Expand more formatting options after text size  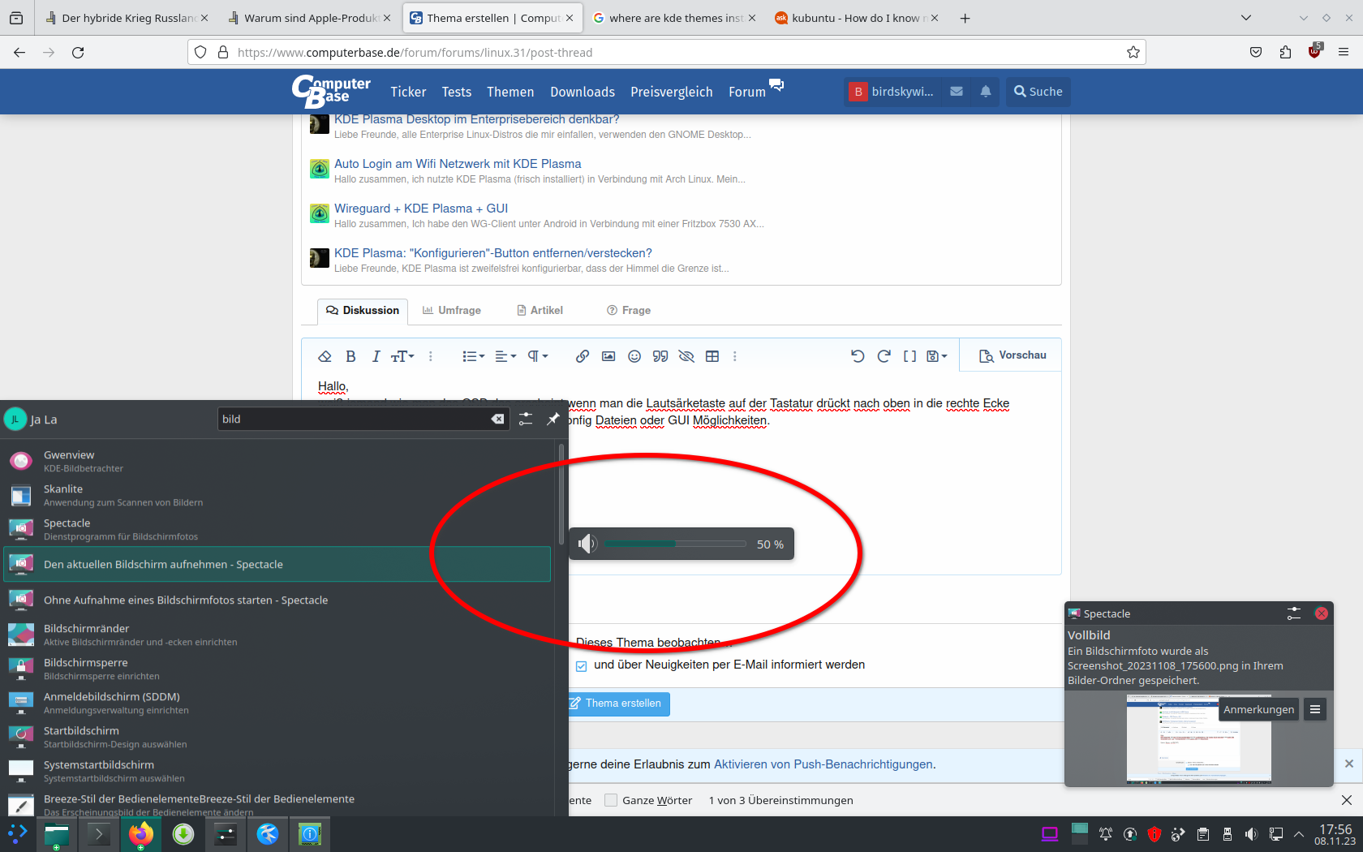tap(431, 356)
